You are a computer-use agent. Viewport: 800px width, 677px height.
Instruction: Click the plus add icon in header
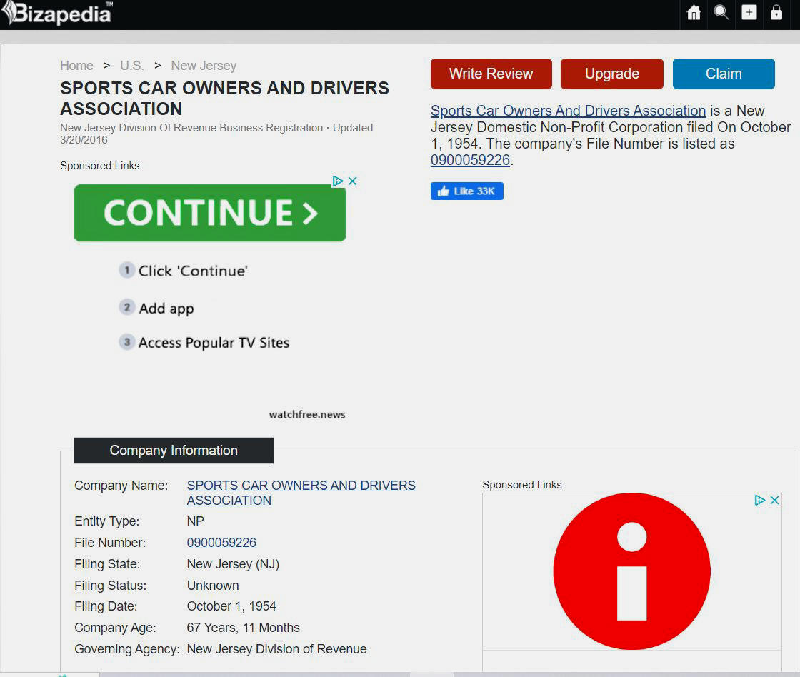click(749, 12)
